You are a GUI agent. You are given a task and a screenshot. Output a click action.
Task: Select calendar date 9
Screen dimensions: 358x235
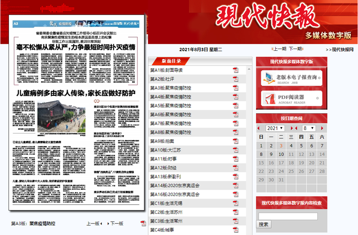tap(271, 154)
